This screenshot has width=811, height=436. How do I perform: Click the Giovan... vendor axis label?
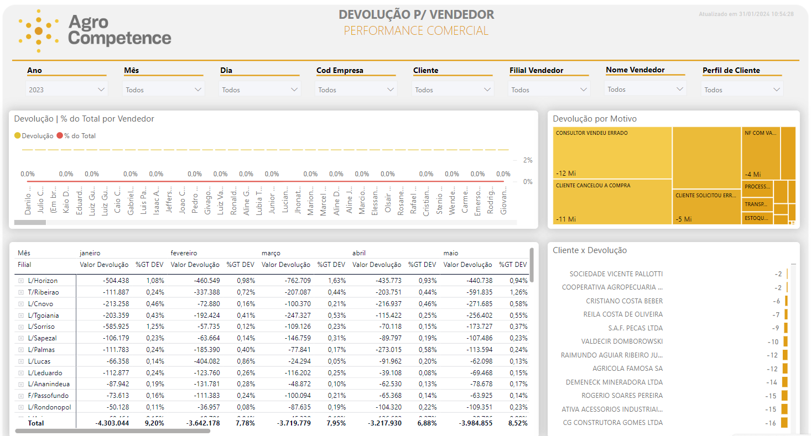(503, 201)
